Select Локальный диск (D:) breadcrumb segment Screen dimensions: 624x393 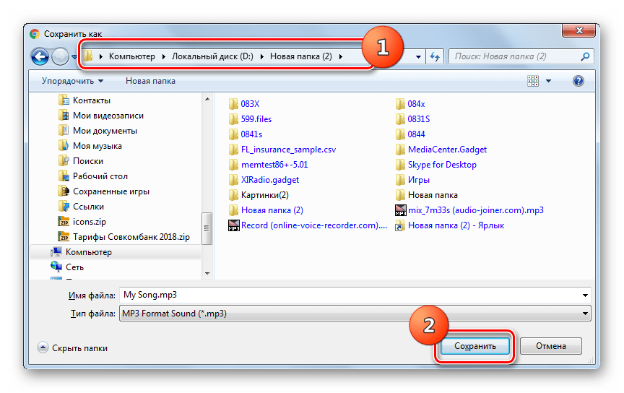click(212, 56)
